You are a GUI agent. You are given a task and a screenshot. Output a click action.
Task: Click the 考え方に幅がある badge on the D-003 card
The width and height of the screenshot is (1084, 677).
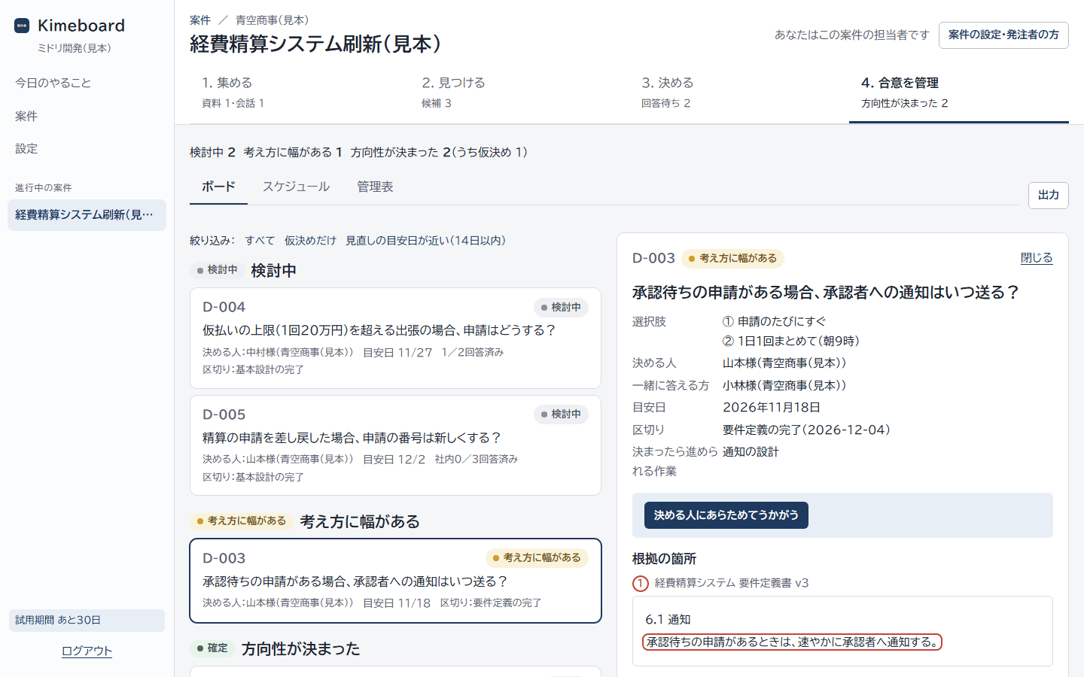coord(537,558)
